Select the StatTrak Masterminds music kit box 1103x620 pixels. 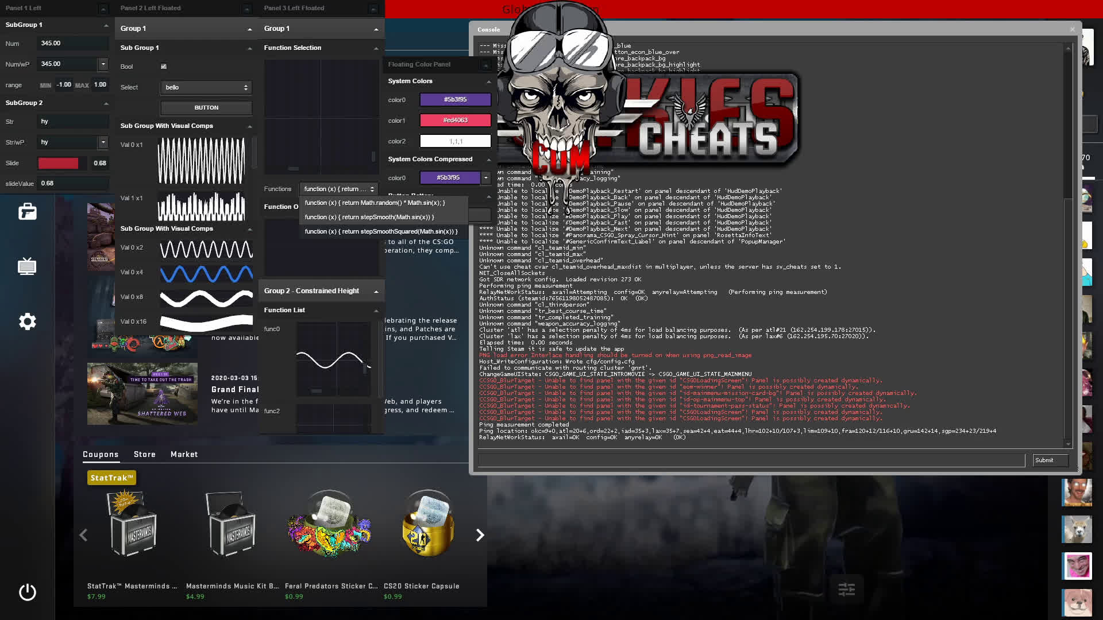point(132,524)
